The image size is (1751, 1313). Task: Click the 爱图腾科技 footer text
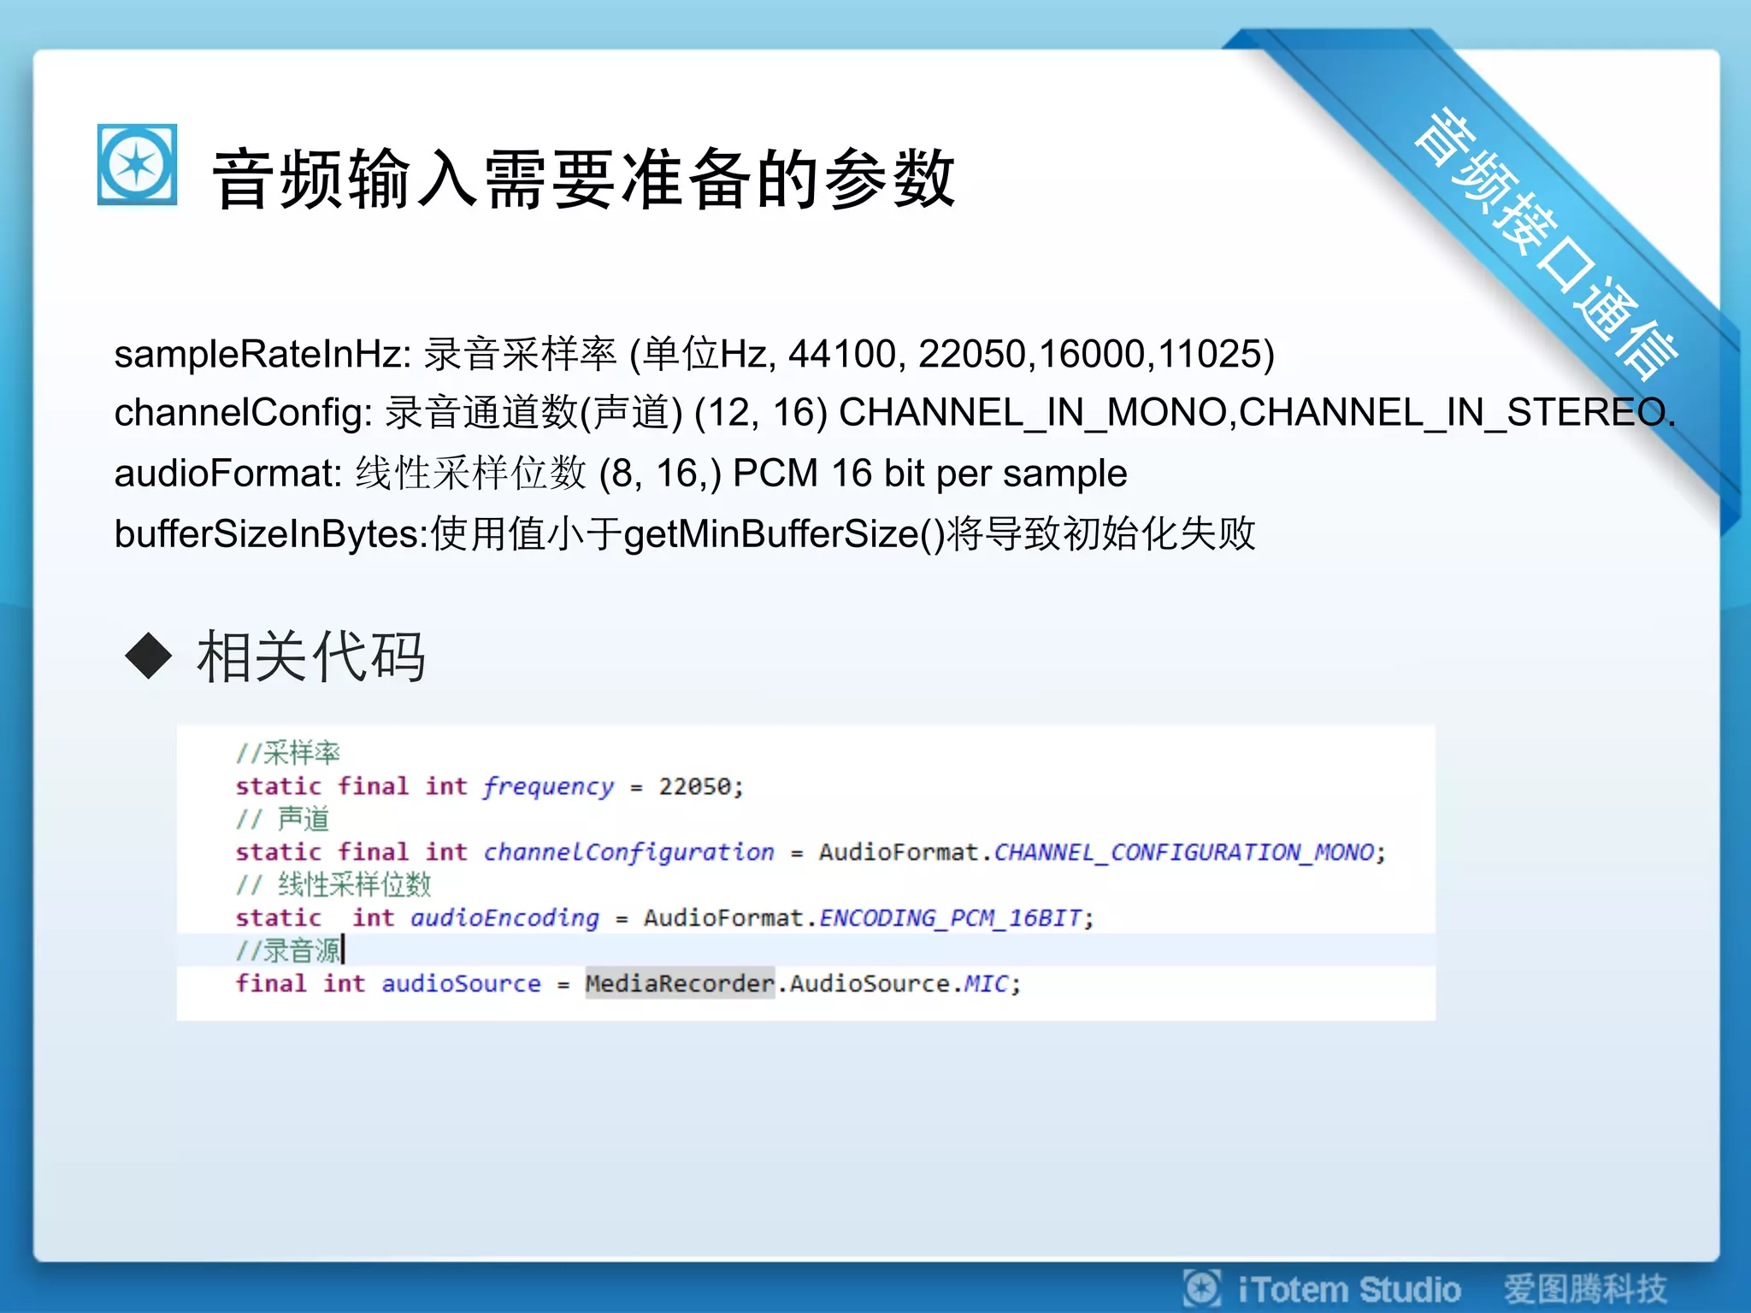coord(1585,1289)
